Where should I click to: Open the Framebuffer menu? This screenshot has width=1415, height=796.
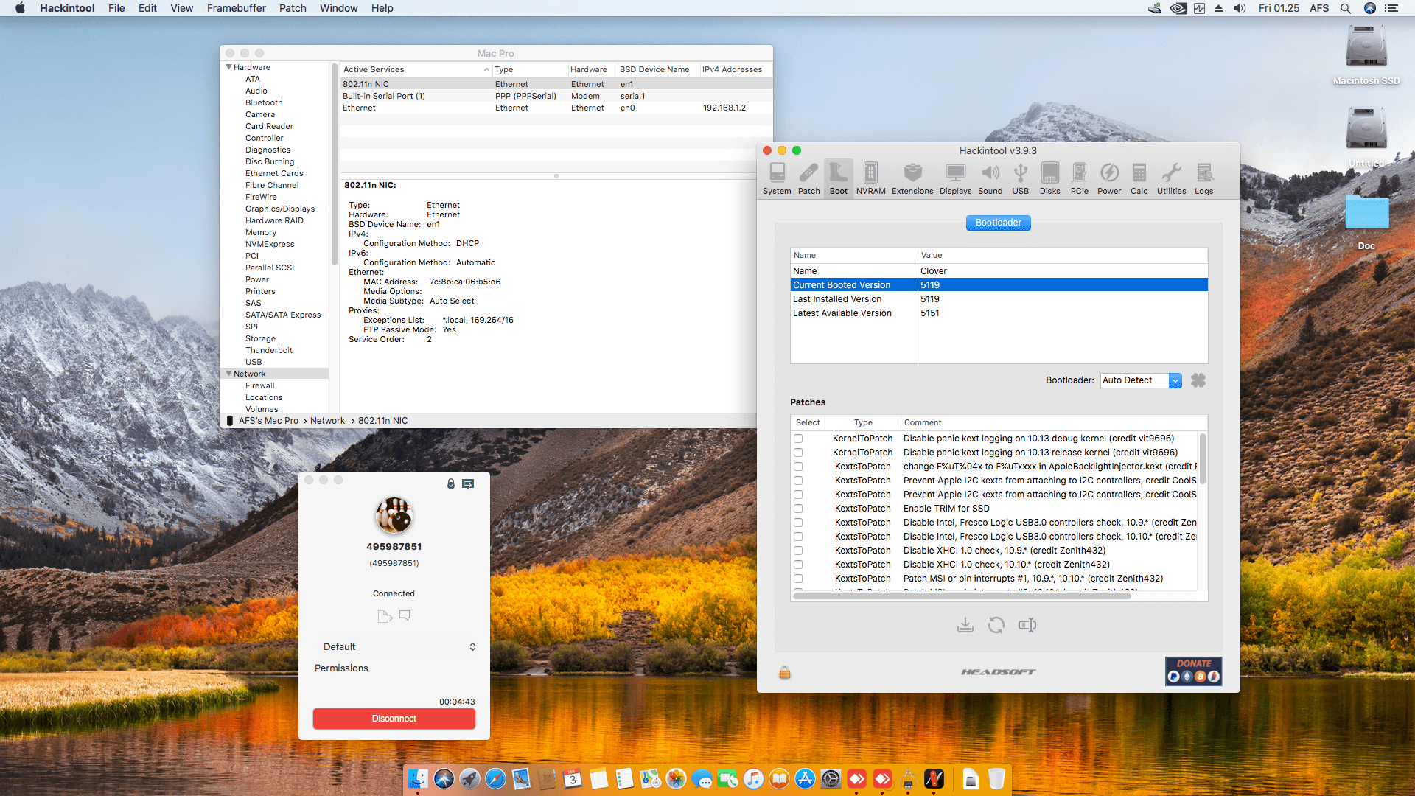click(x=236, y=8)
